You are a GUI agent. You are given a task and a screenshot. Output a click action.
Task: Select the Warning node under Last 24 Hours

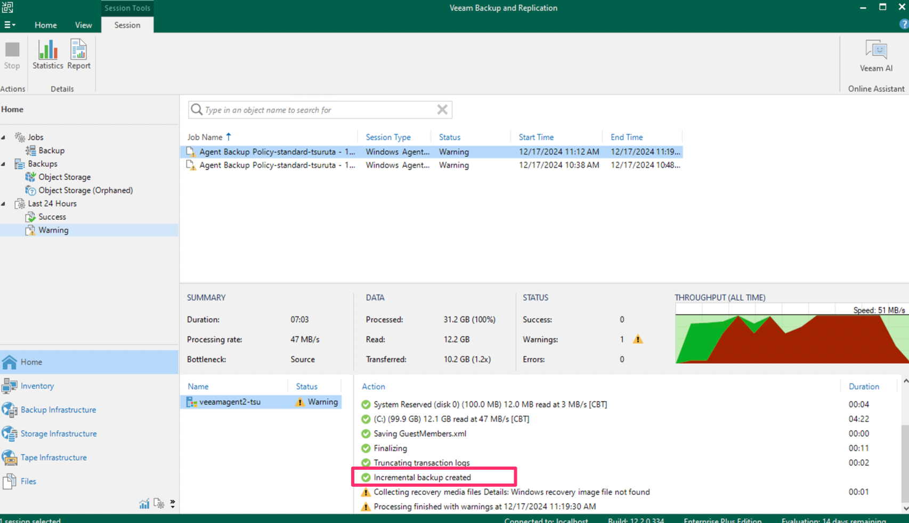click(53, 231)
